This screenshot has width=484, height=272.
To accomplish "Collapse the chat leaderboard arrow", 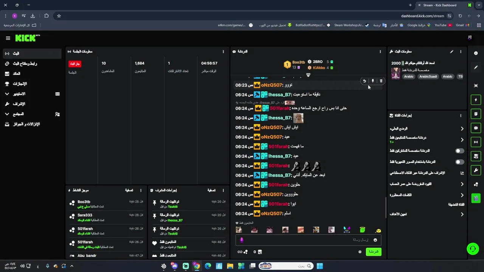I will coord(308,75).
